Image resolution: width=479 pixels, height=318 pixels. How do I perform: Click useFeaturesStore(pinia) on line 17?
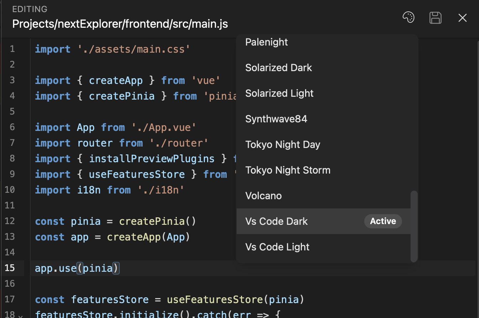click(x=236, y=300)
